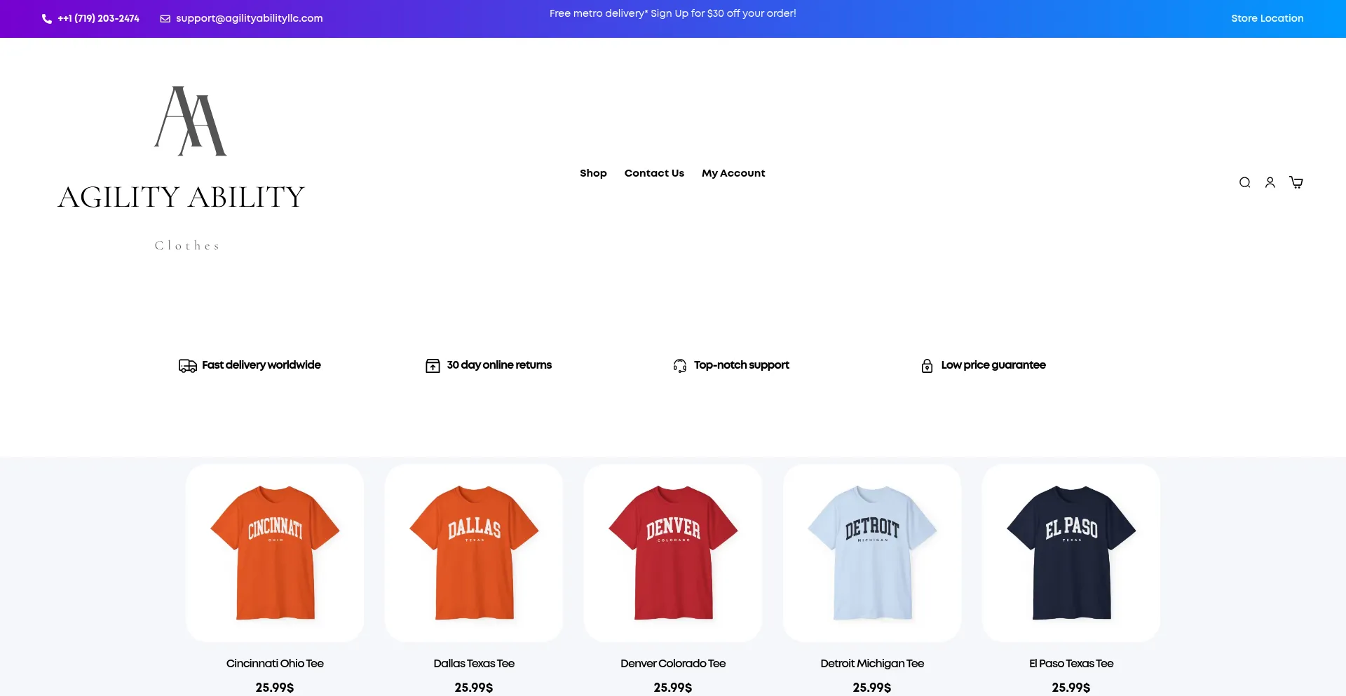Open the Cincinnati Ohio Tee thumbnail

pos(275,552)
